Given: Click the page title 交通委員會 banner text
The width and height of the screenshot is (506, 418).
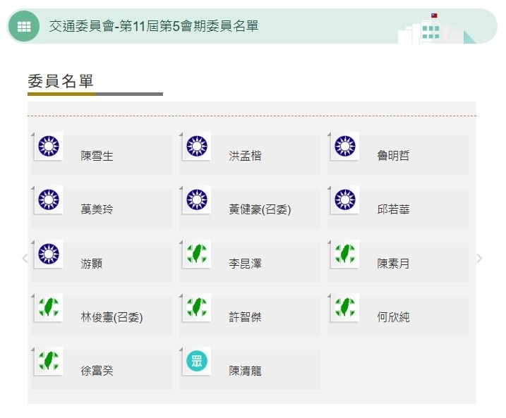Looking at the screenshot, I should (154, 27).
